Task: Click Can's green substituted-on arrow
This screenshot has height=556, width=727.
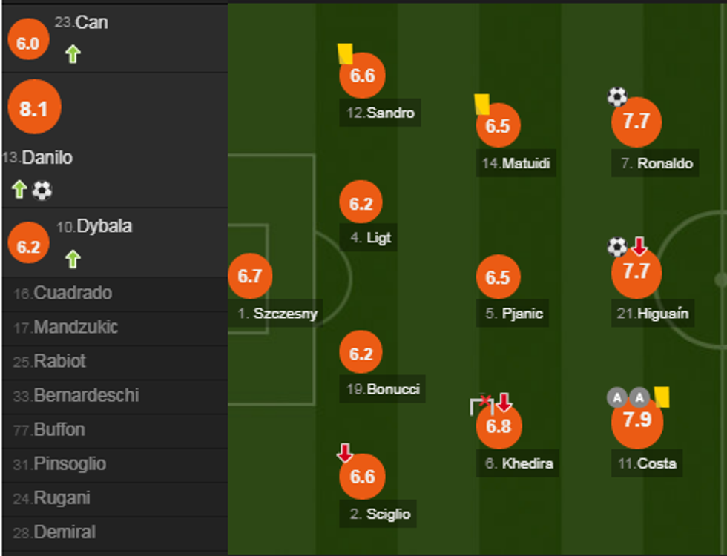Action: pyautogui.click(x=72, y=54)
